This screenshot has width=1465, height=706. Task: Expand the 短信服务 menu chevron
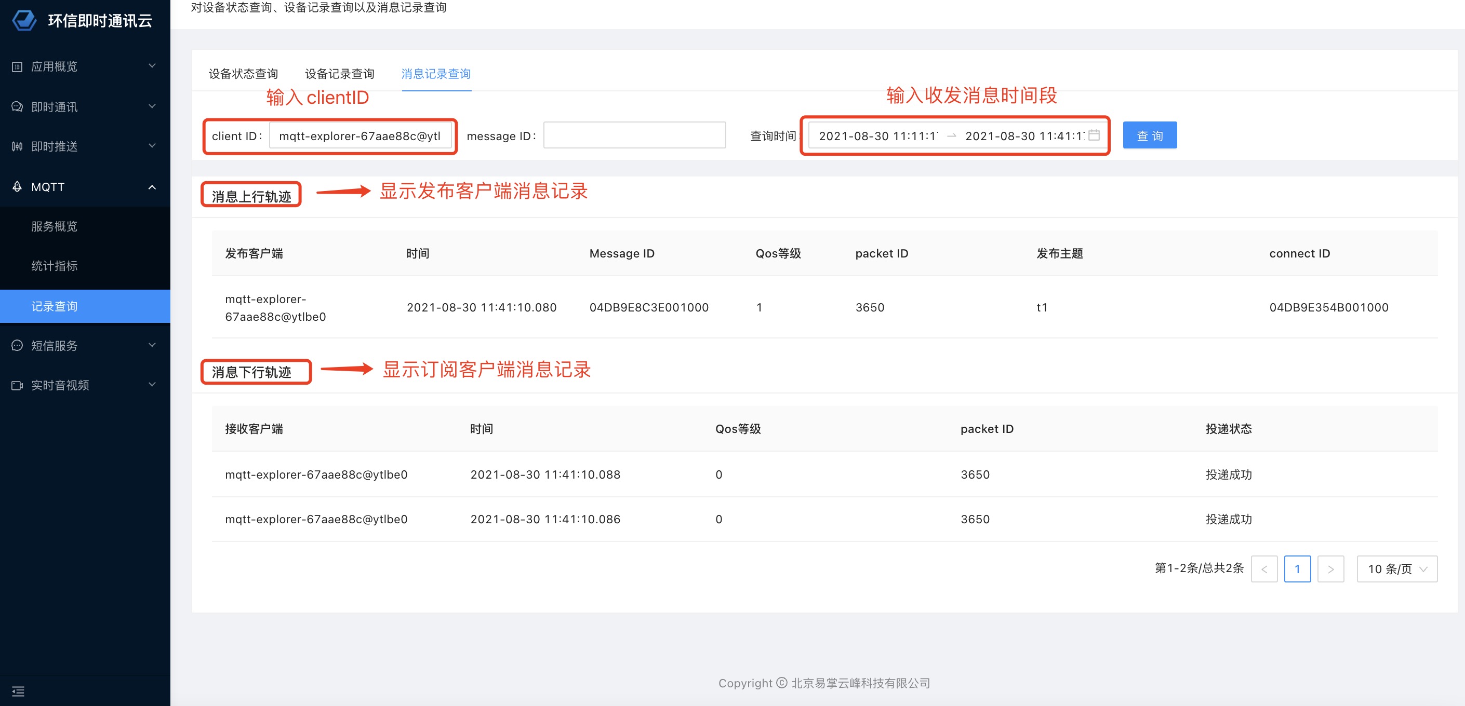(x=152, y=345)
